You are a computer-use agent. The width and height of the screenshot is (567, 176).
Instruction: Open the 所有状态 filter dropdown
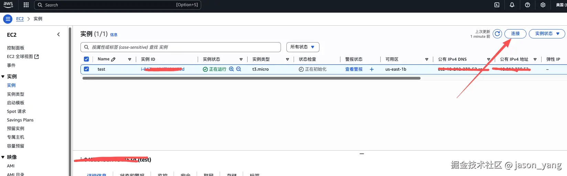click(x=303, y=47)
